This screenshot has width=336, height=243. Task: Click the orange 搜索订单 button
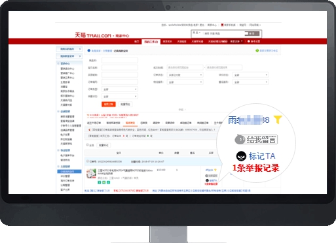click(x=109, y=105)
